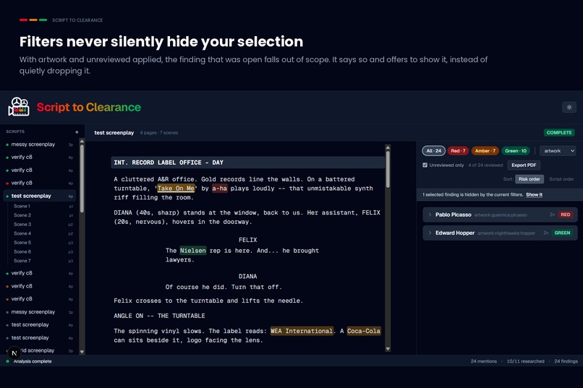Click the '4 of 24 reviewed' counter
Image resolution: width=583 pixels, height=388 pixels.
click(x=485, y=165)
